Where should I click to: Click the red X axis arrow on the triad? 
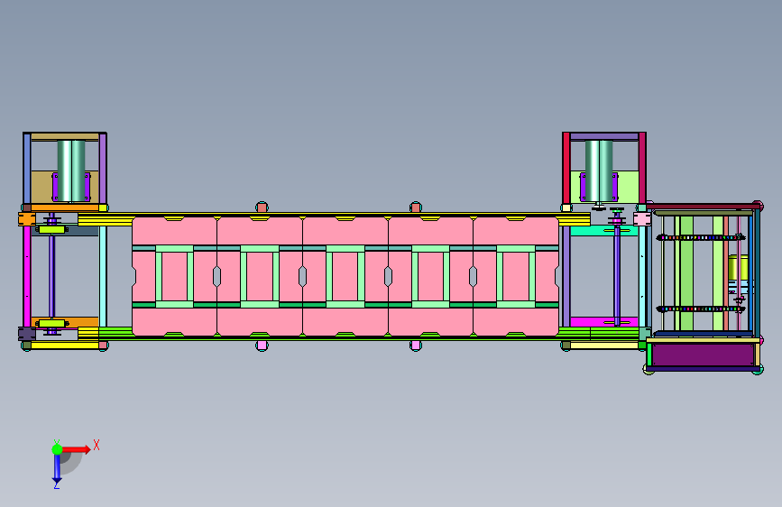[76, 449]
